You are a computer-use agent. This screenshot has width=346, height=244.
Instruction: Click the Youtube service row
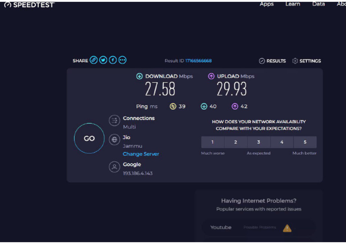pyautogui.click(x=259, y=228)
